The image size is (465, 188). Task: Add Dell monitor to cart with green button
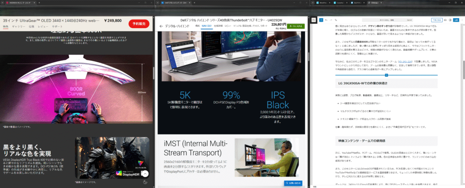(x=296, y=26)
